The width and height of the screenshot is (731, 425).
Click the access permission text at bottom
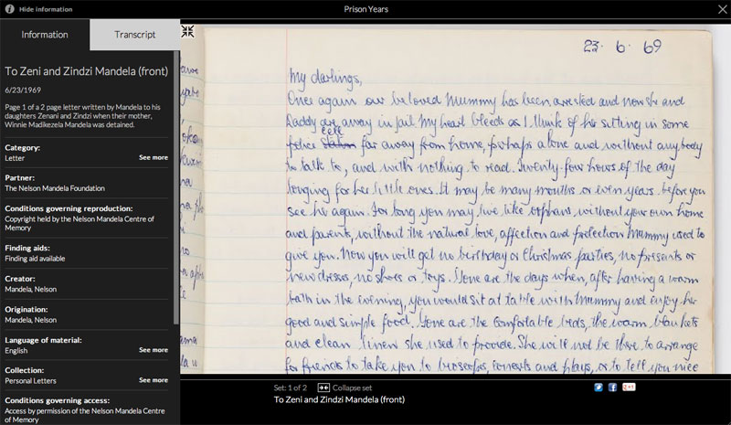point(84,415)
